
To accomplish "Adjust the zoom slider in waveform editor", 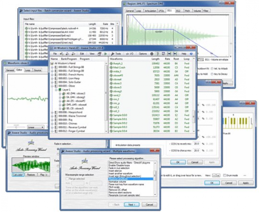I will (16, 127).
